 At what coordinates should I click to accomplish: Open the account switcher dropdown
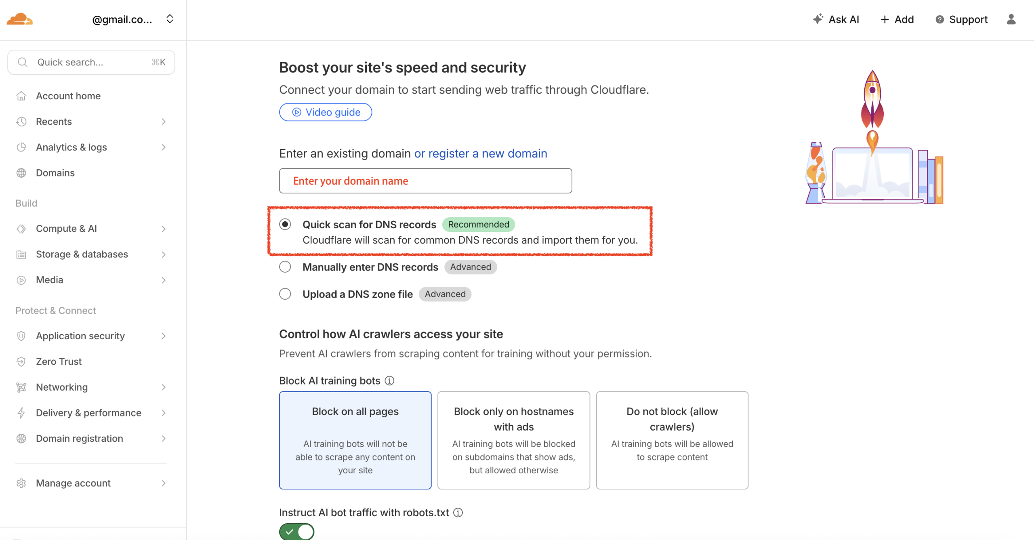[x=170, y=19]
